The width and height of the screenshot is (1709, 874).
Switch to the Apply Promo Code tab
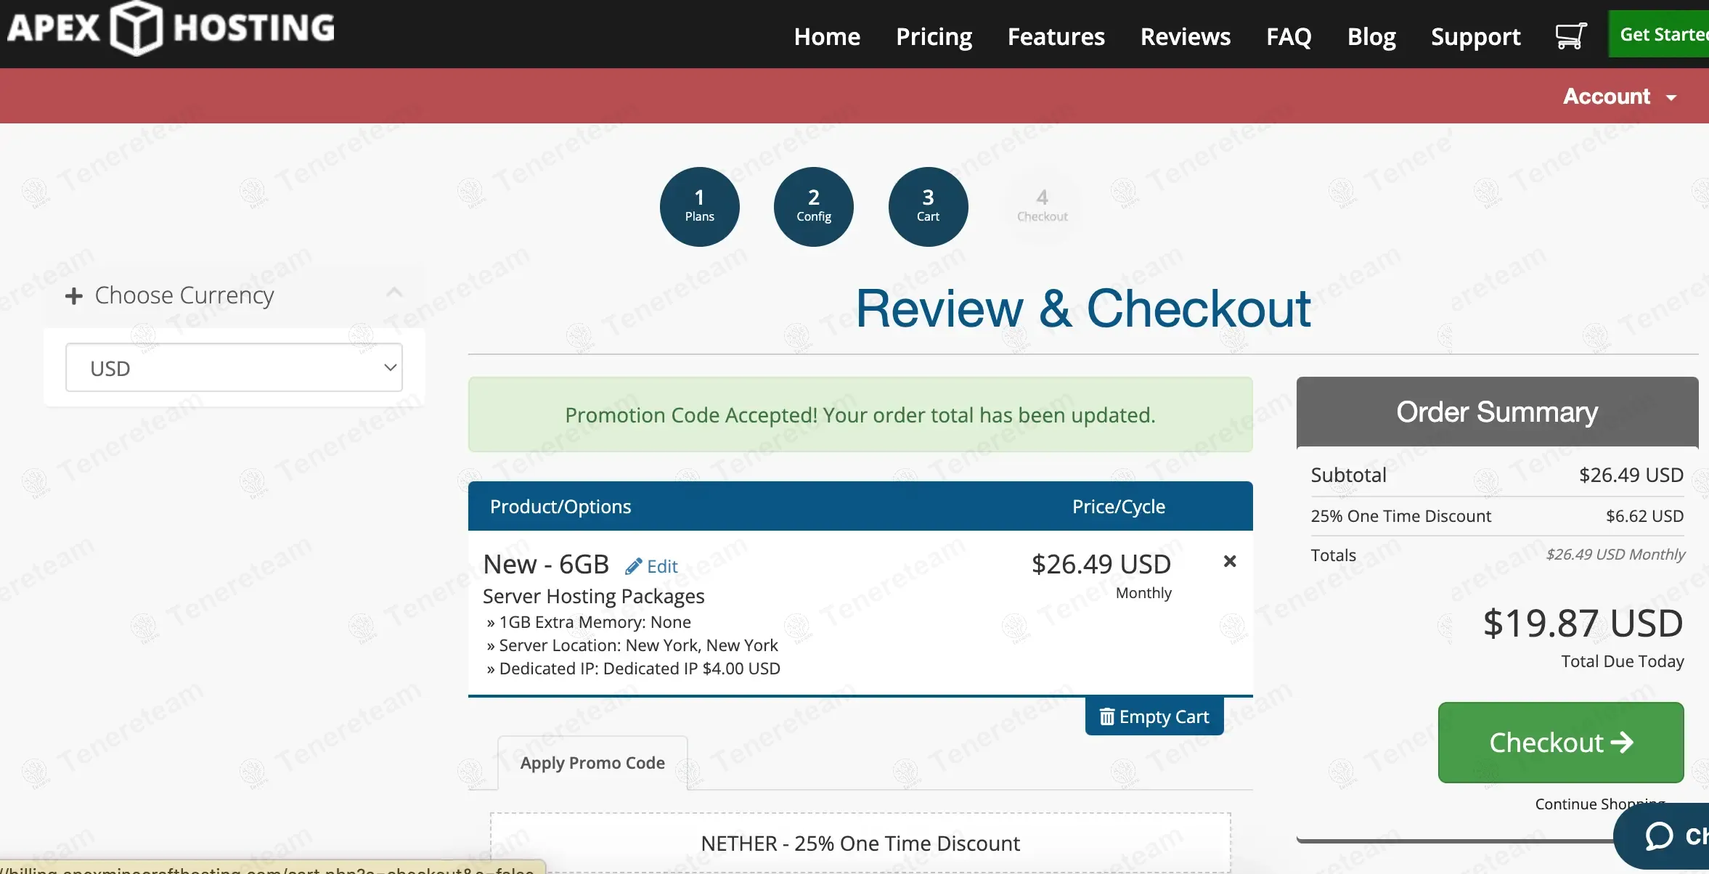(592, 763)
